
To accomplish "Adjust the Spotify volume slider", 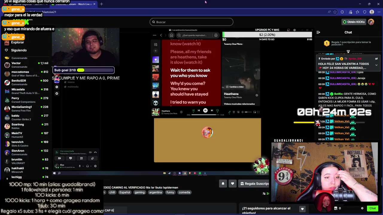I will [x=248, y=112].
